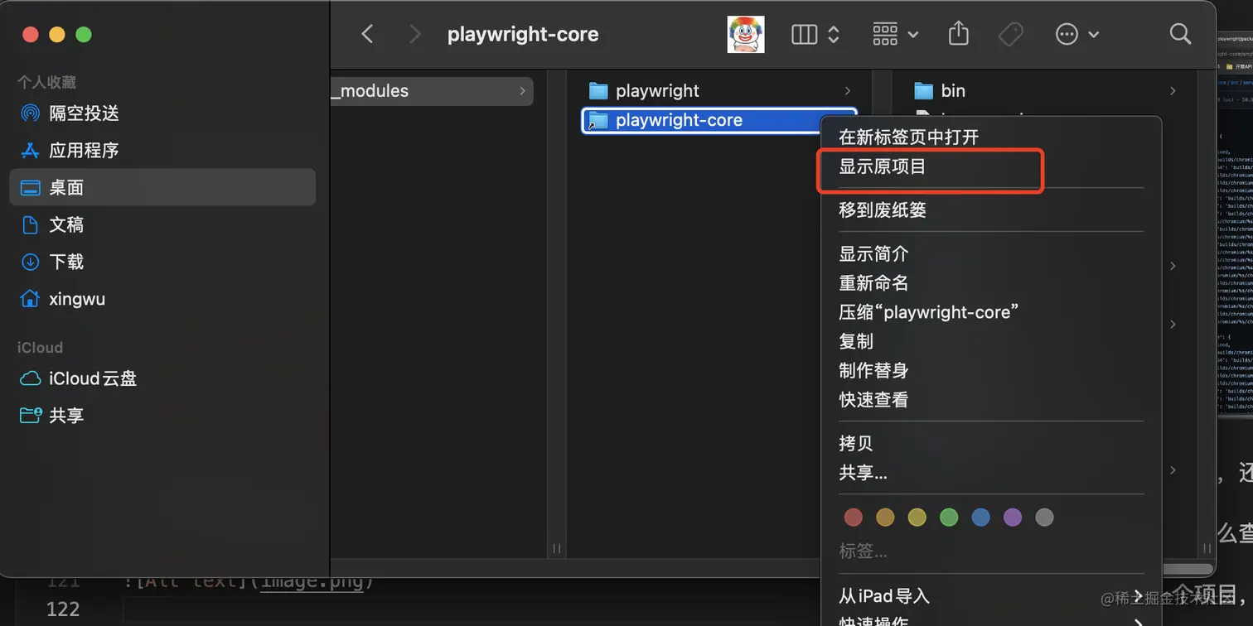This screenshot has width=1253, height=626.
Task: Select 共享 in the sidebar
Action: [x=163, y=416]
